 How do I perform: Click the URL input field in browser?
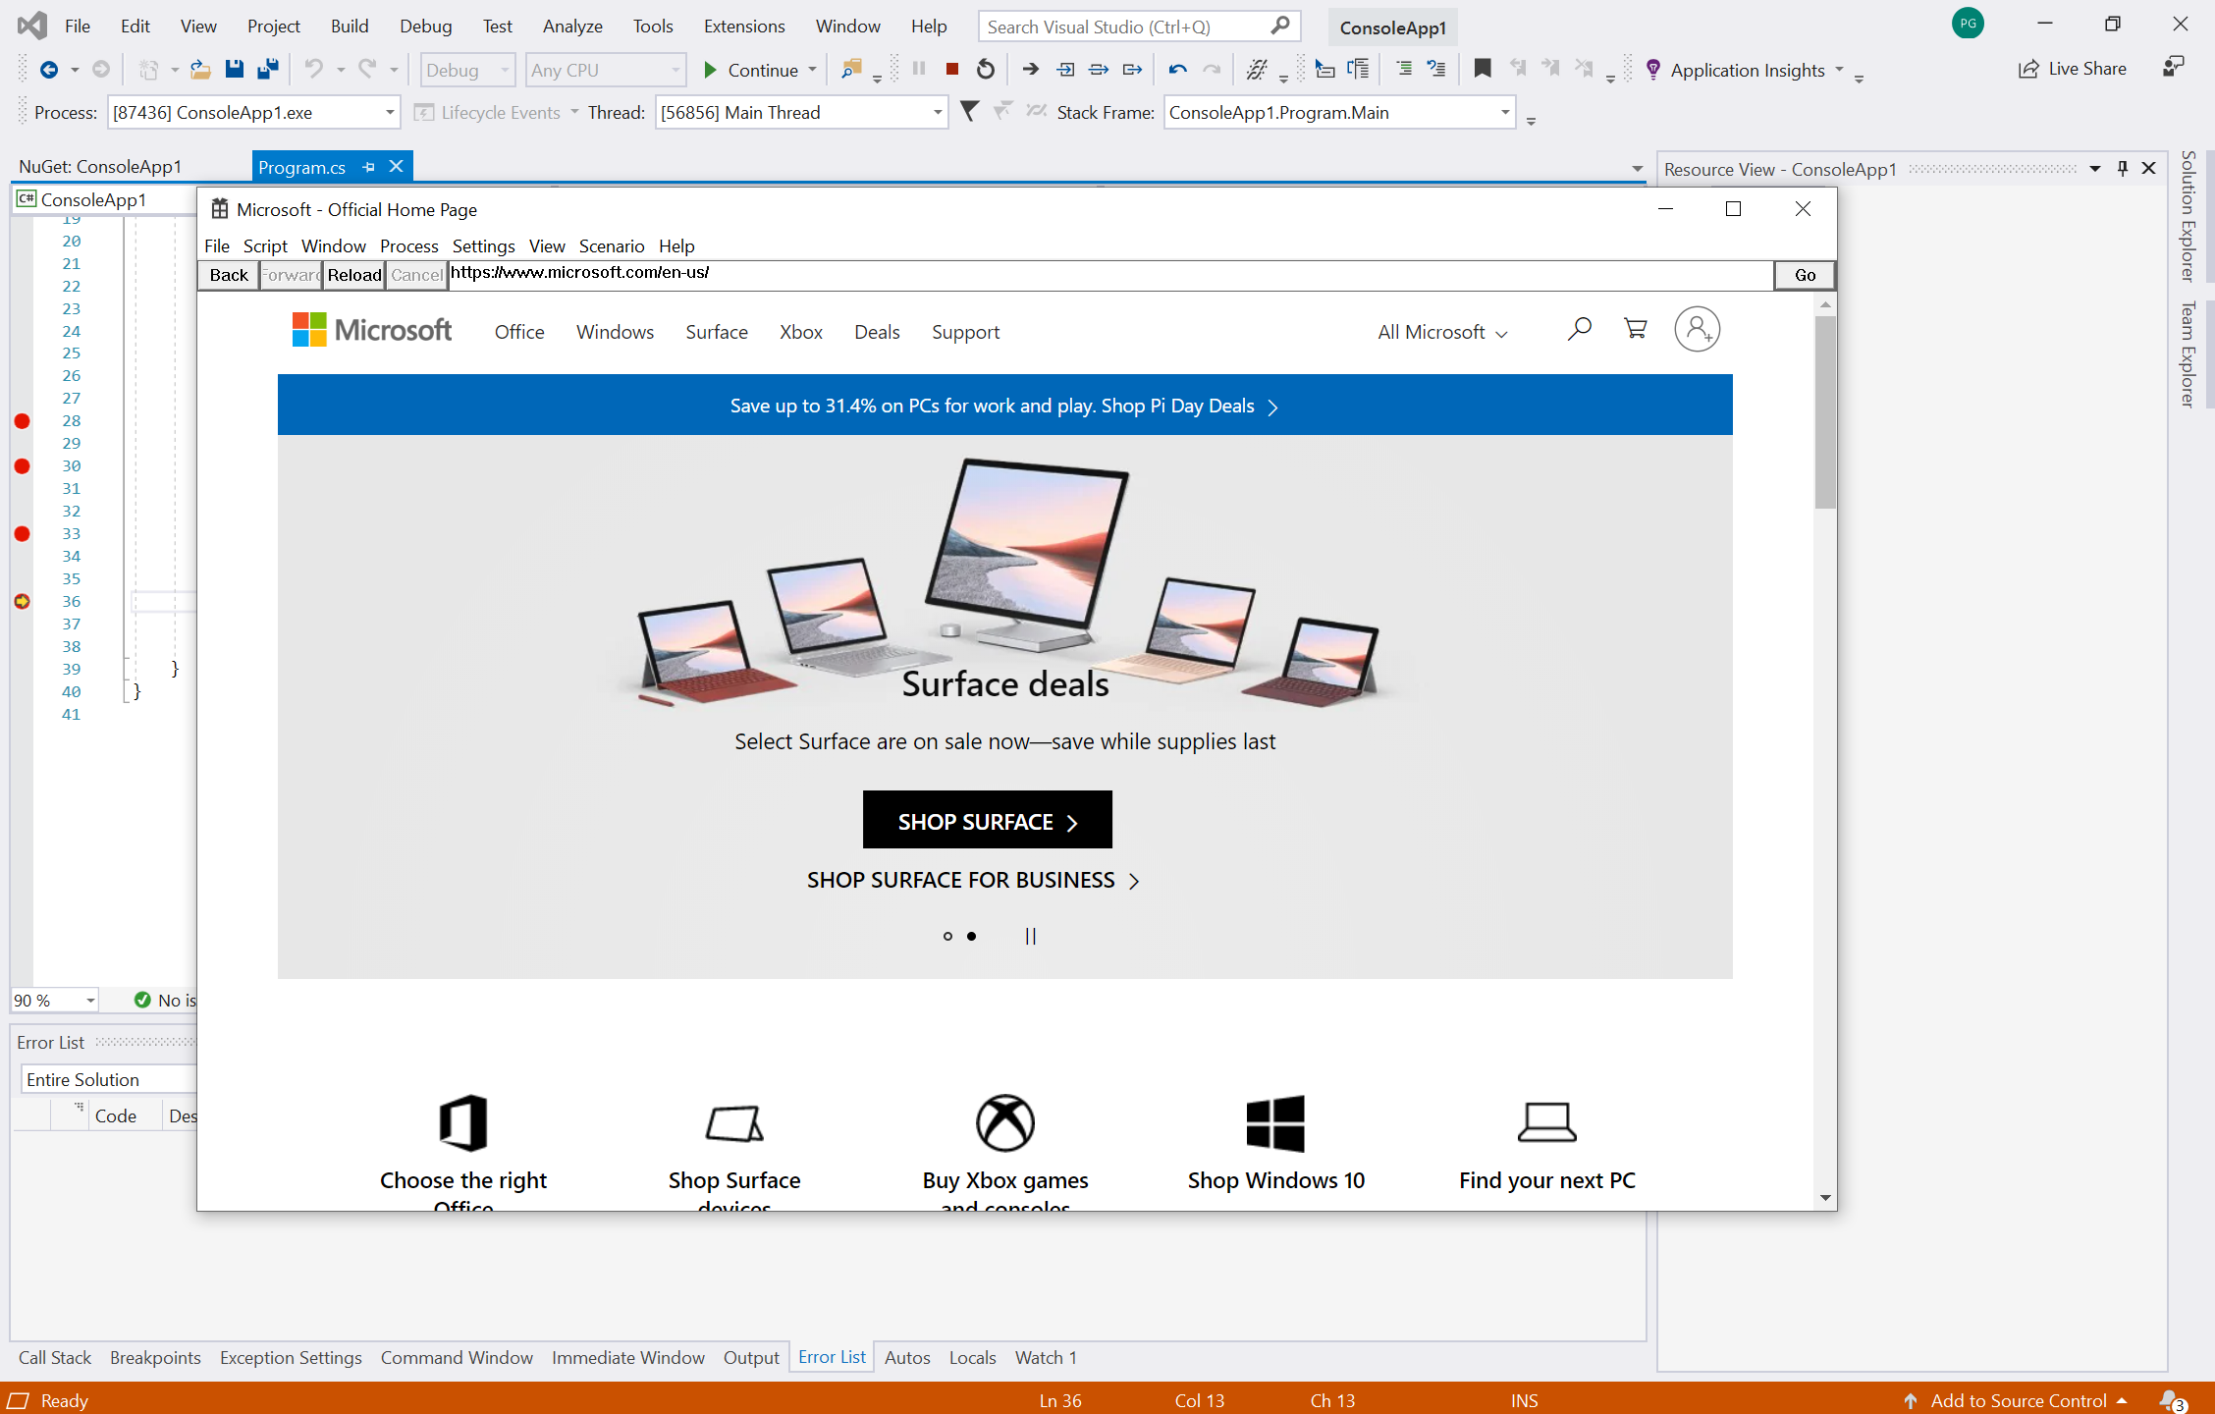(x=1106, y=271)
